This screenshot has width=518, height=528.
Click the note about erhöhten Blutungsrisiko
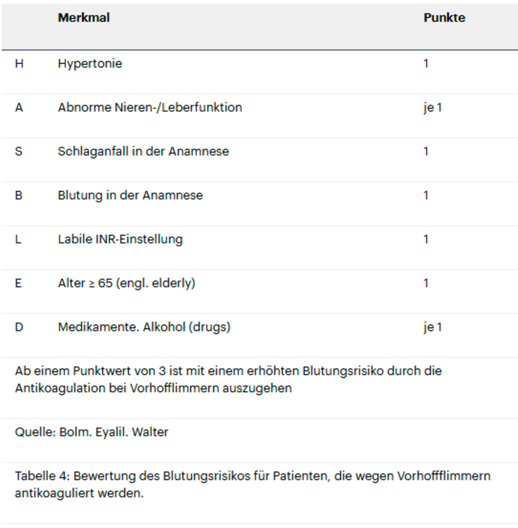[x=228, y=379]
